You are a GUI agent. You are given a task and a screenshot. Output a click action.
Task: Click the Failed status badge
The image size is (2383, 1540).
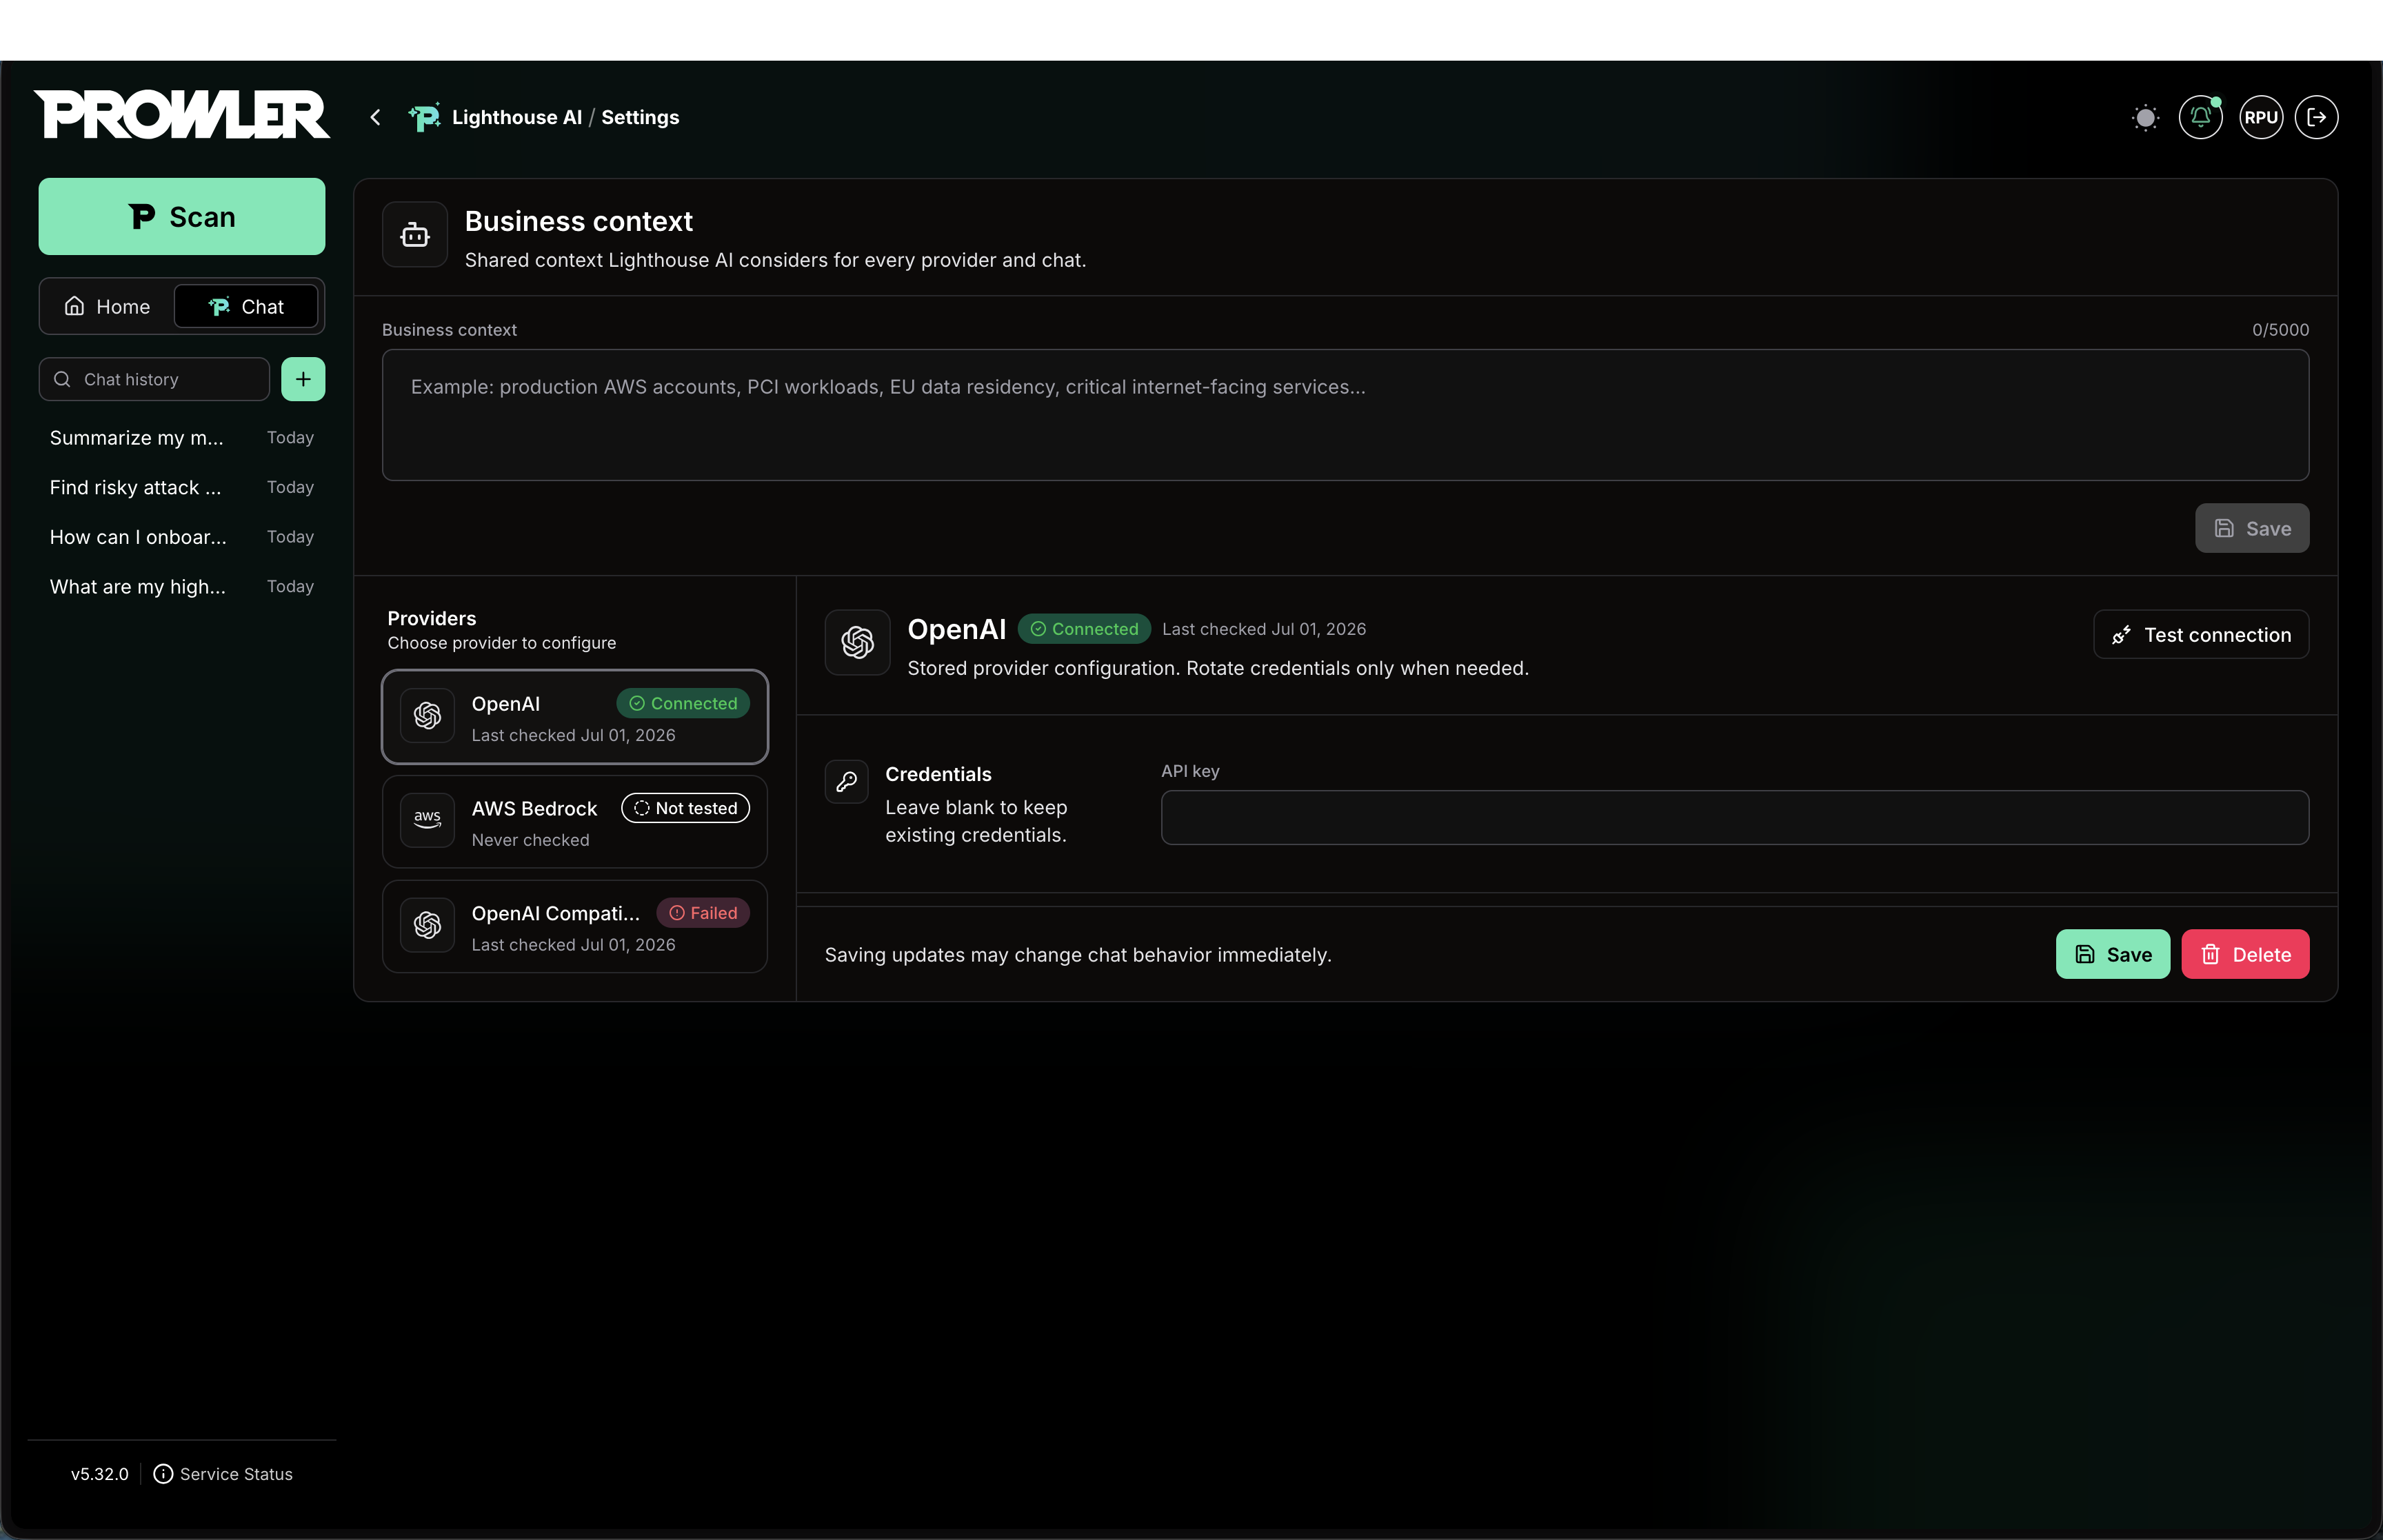[703, 913]
